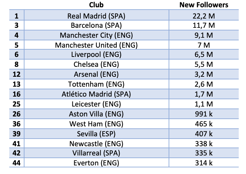The height and width of the screenshot is (174, 246).
Task: Select the Real Madrid (SPA) cell
Action: tap(96, 16)
